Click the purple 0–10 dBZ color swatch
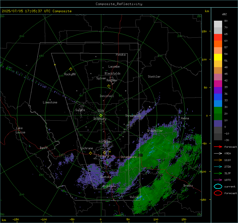The width and height of the screenshot is (238, 223). [x=218, y=124]
